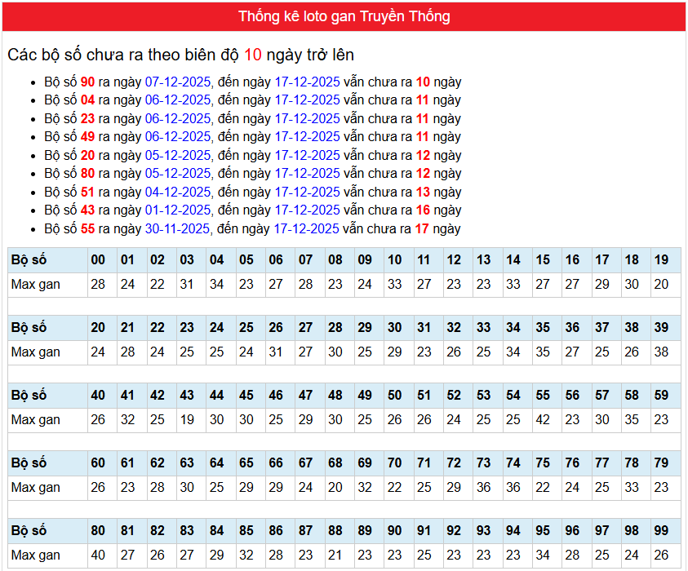Viewport: 688px width, 571px height.
Task: Click column header 19 in the table
Action: (661, 260)
